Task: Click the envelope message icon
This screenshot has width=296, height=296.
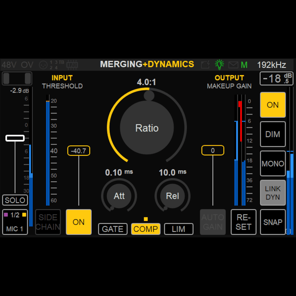Action: [x=233, y=65]
